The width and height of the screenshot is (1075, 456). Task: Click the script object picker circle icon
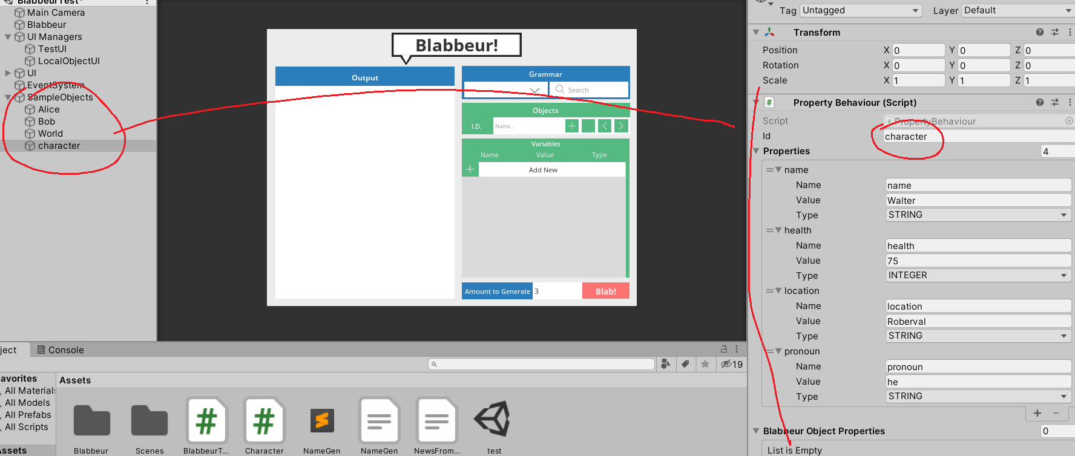(x=1069, y=121)
